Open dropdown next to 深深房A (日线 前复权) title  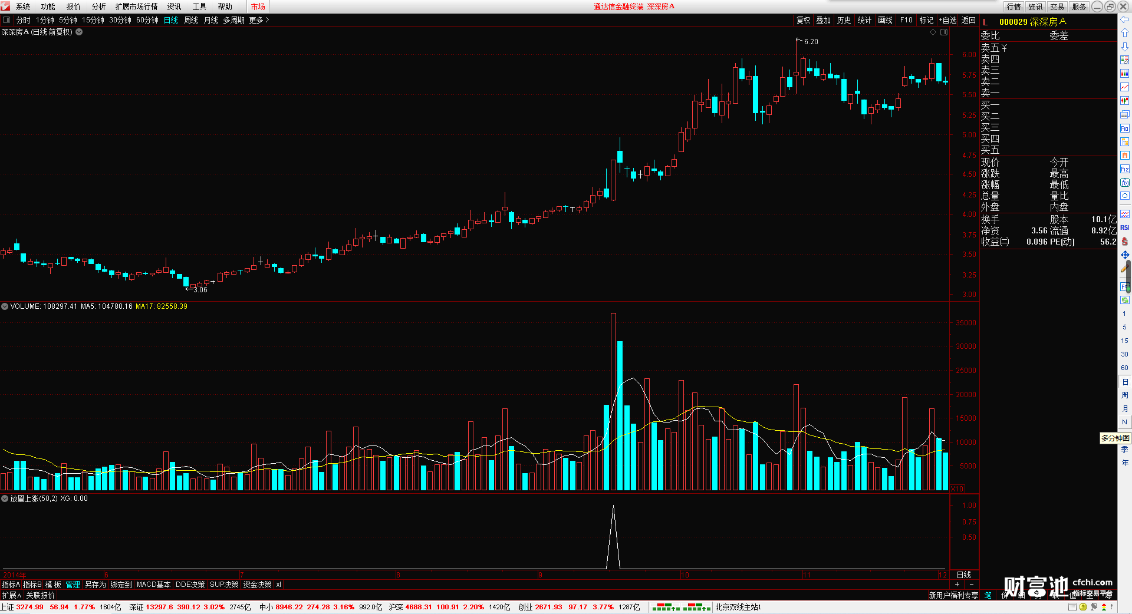79,32
